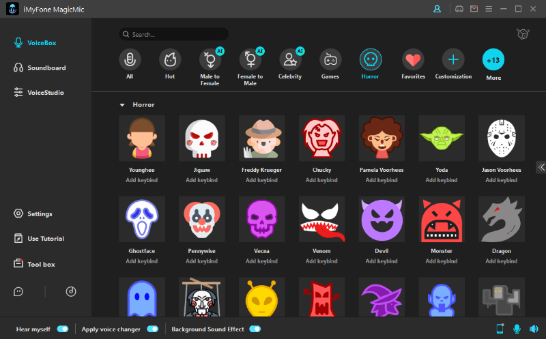The height and width of the screenshot is (339, 546).
Task: Open the VoiceBox section
Action: pyautogui.click(x=35, y=43)
